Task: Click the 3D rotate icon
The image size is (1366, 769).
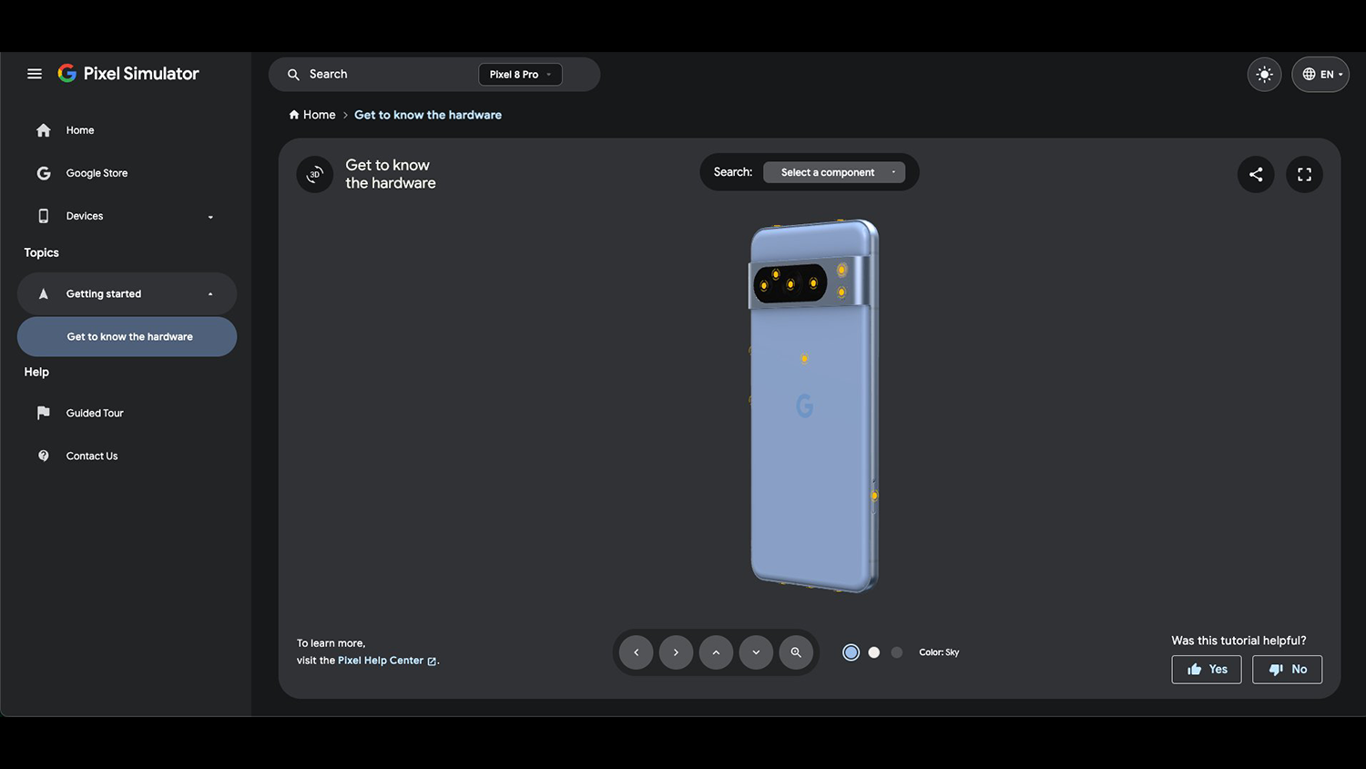Action: [315, 174]
